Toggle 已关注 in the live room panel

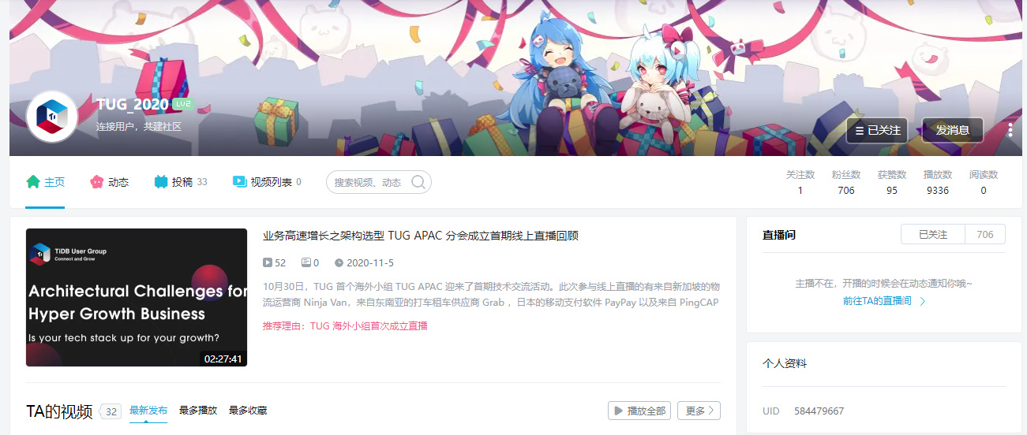click(933, 234)
